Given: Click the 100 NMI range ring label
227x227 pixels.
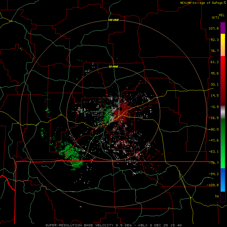Looking at the screenshot, I should 113,20.
